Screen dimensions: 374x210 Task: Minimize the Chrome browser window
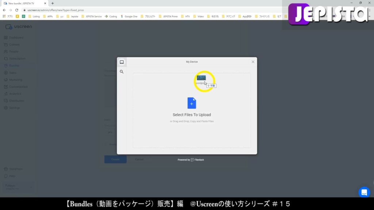pos(351,3)
